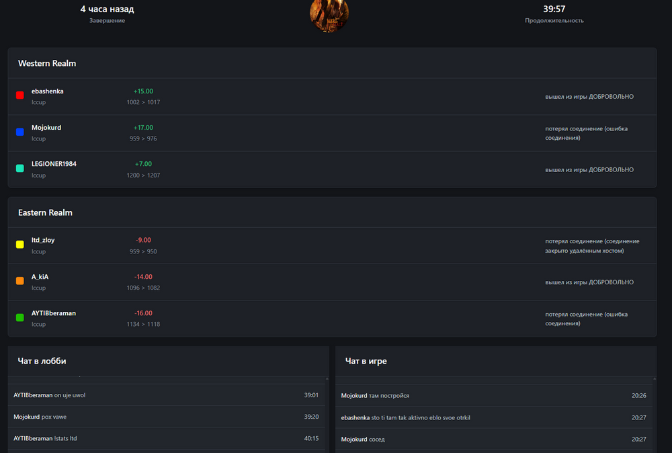Select the blue color square beside Mojokurd
Screen dimensions: 672x453
tap(20, 132)
